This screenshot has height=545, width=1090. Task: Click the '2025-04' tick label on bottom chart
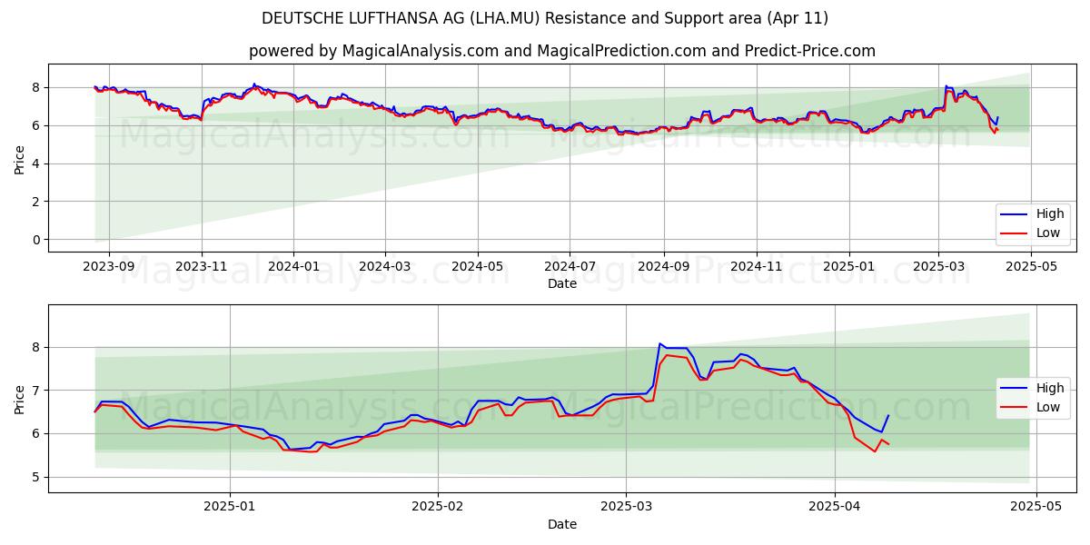click(x=835, y=507)
